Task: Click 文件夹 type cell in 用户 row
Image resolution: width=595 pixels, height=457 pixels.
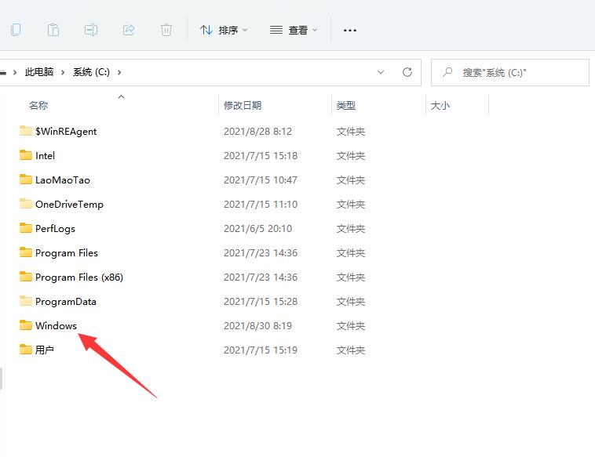Action: pos(351,350)
